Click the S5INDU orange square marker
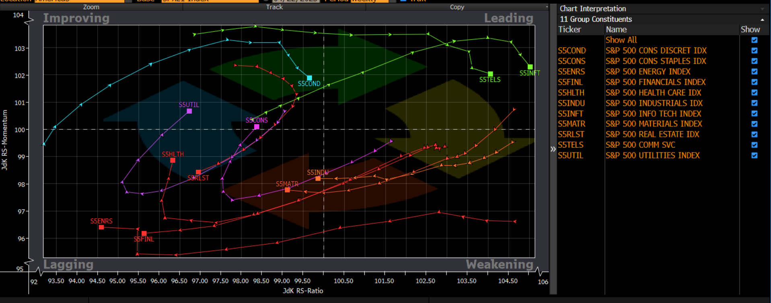 click(x=318, y=179)
